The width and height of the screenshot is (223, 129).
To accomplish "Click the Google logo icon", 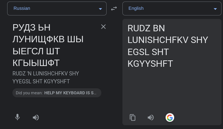I will (170, 117).
